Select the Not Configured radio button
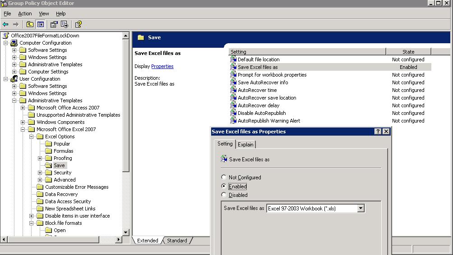This screenshot has width=453, height=255. [x=224, y=177]
